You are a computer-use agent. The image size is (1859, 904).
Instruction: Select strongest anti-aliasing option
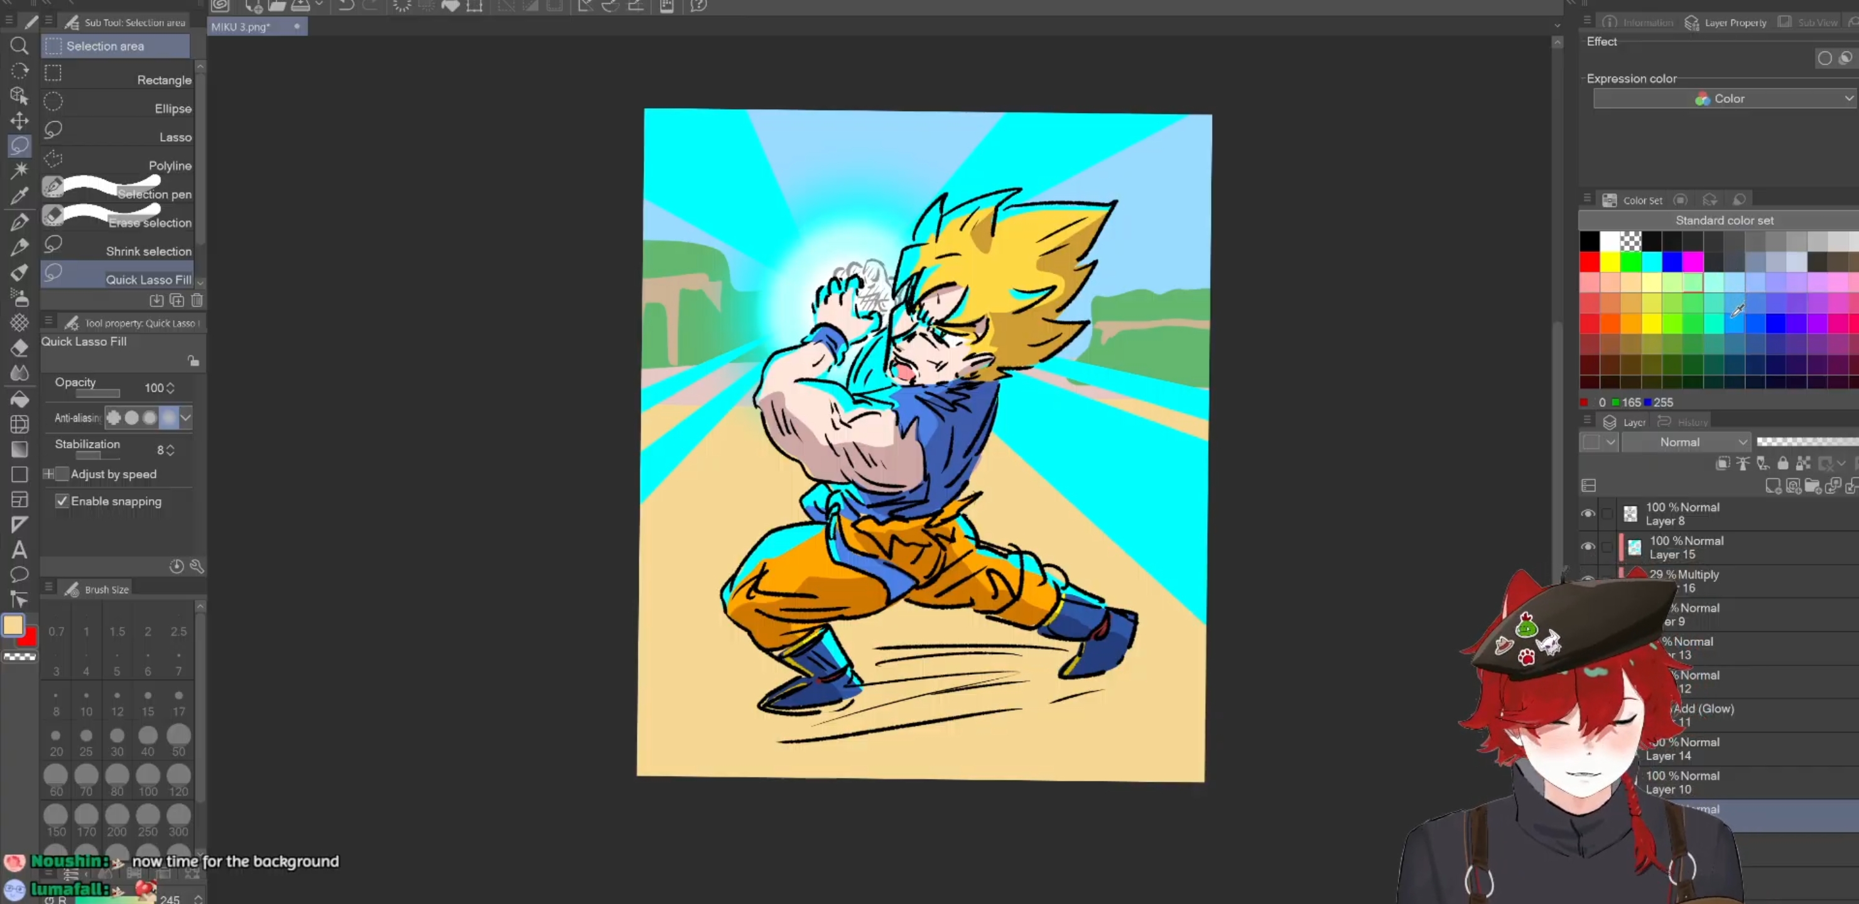(168, 417)
